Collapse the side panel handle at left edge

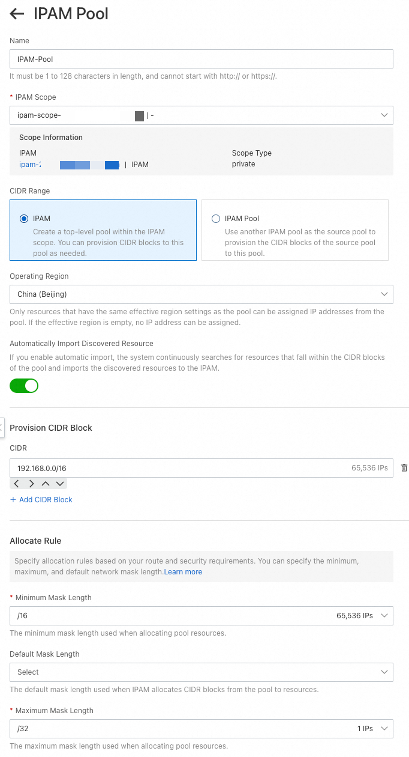click(2, 427)
